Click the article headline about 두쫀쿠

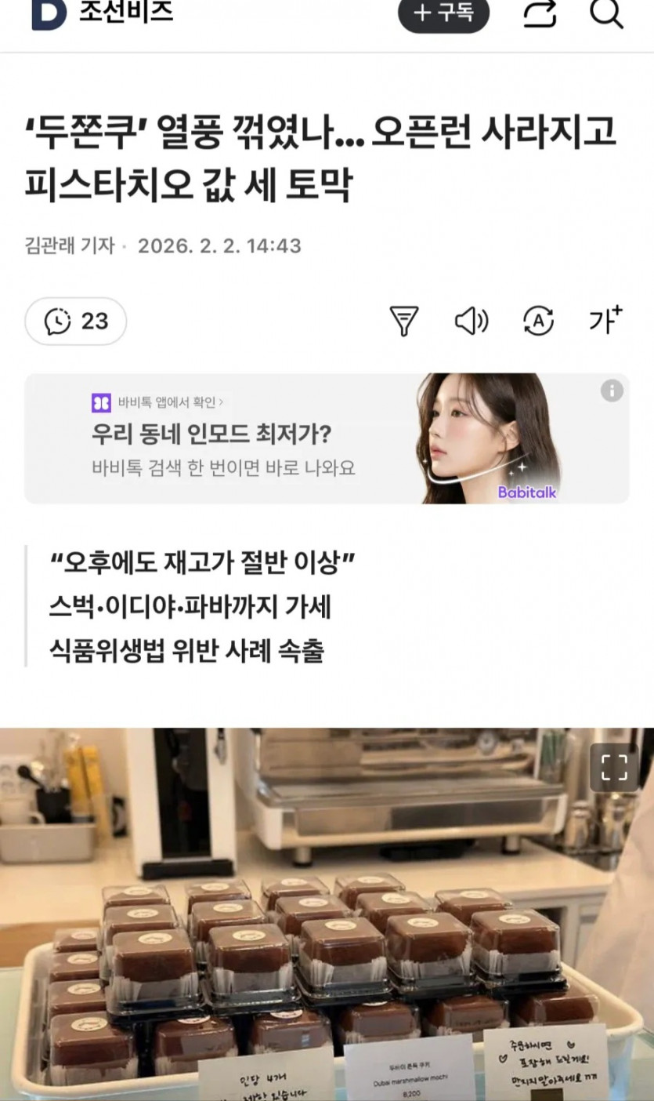tap(321, 160)
